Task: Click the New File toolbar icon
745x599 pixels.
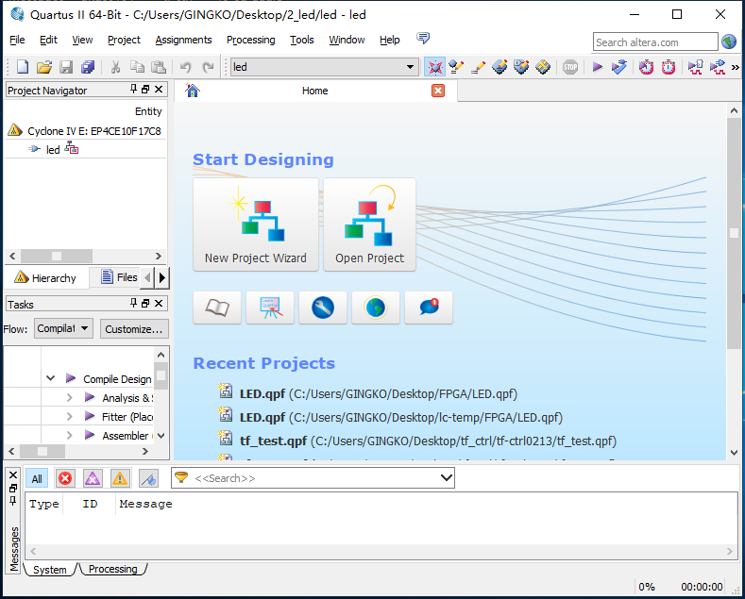Action: pos(23,67)
